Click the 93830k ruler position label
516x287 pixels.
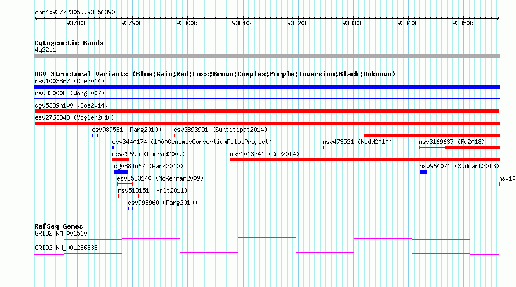pyautogui.click(x=353, y=23)
